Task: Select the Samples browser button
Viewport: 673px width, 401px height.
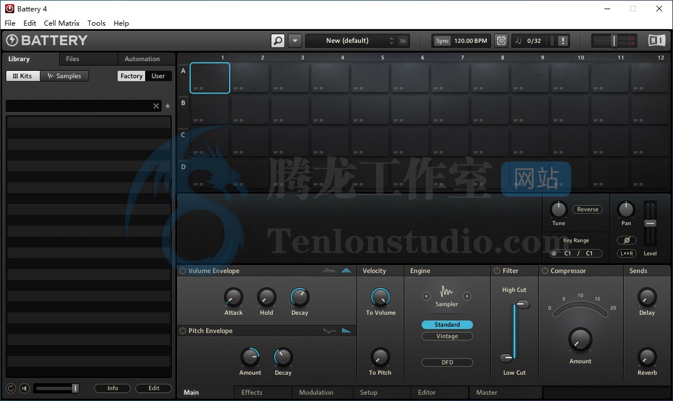Action: click(x=65, y=76)
